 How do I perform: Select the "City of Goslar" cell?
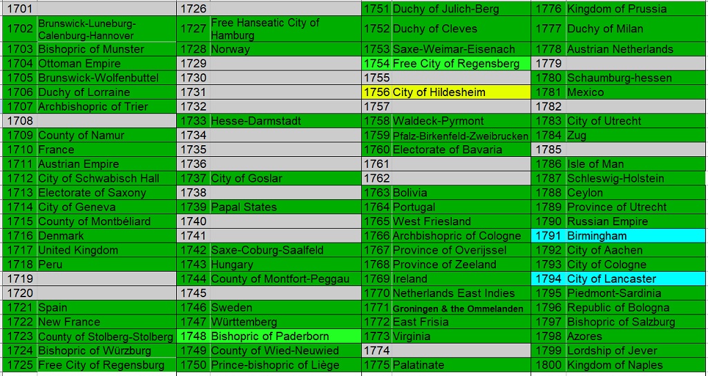[x=285, y=178]
